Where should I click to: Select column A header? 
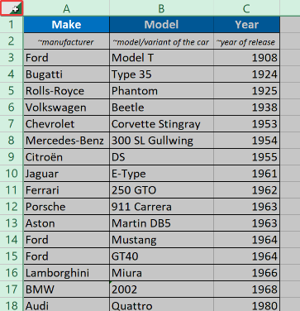pyautogui.click(x=66, y=8)
